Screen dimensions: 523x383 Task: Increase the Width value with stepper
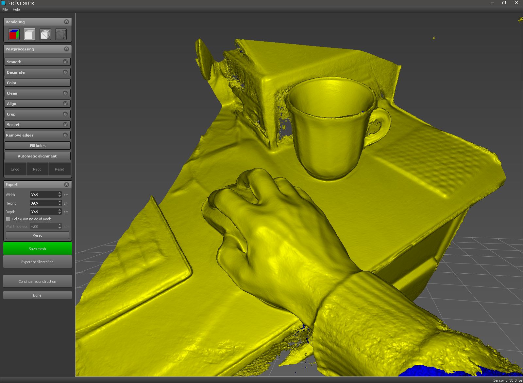pyautogui.click(x=59, y=193)
